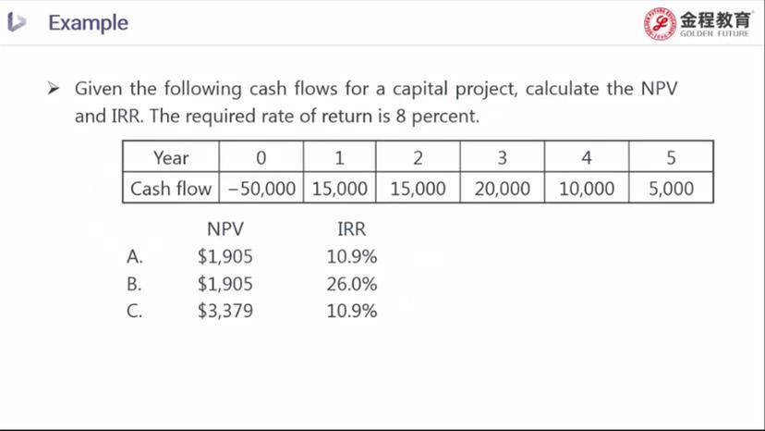Click the 10,000 cash flow cell
765x431 pixels.
(587, 188)
